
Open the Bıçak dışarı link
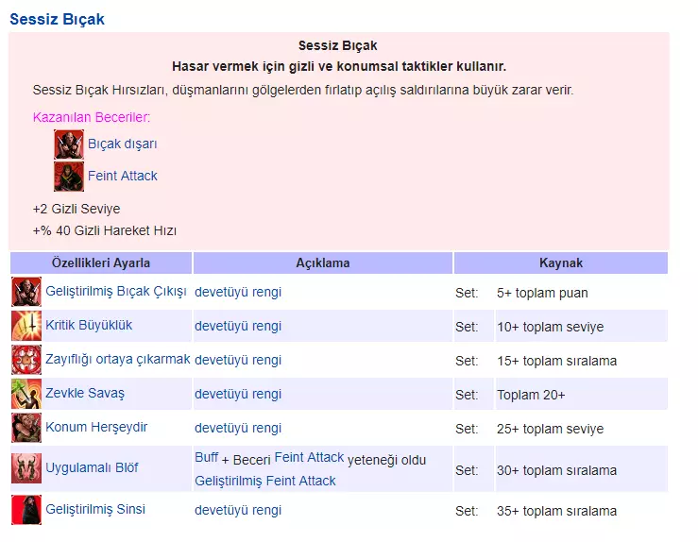(122, 144)
